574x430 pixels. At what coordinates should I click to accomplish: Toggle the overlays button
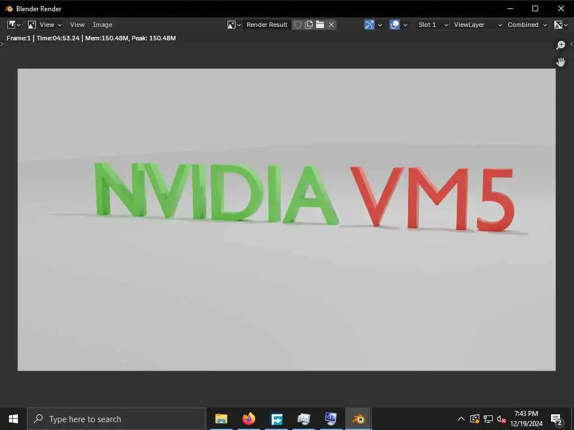[395, 25]
